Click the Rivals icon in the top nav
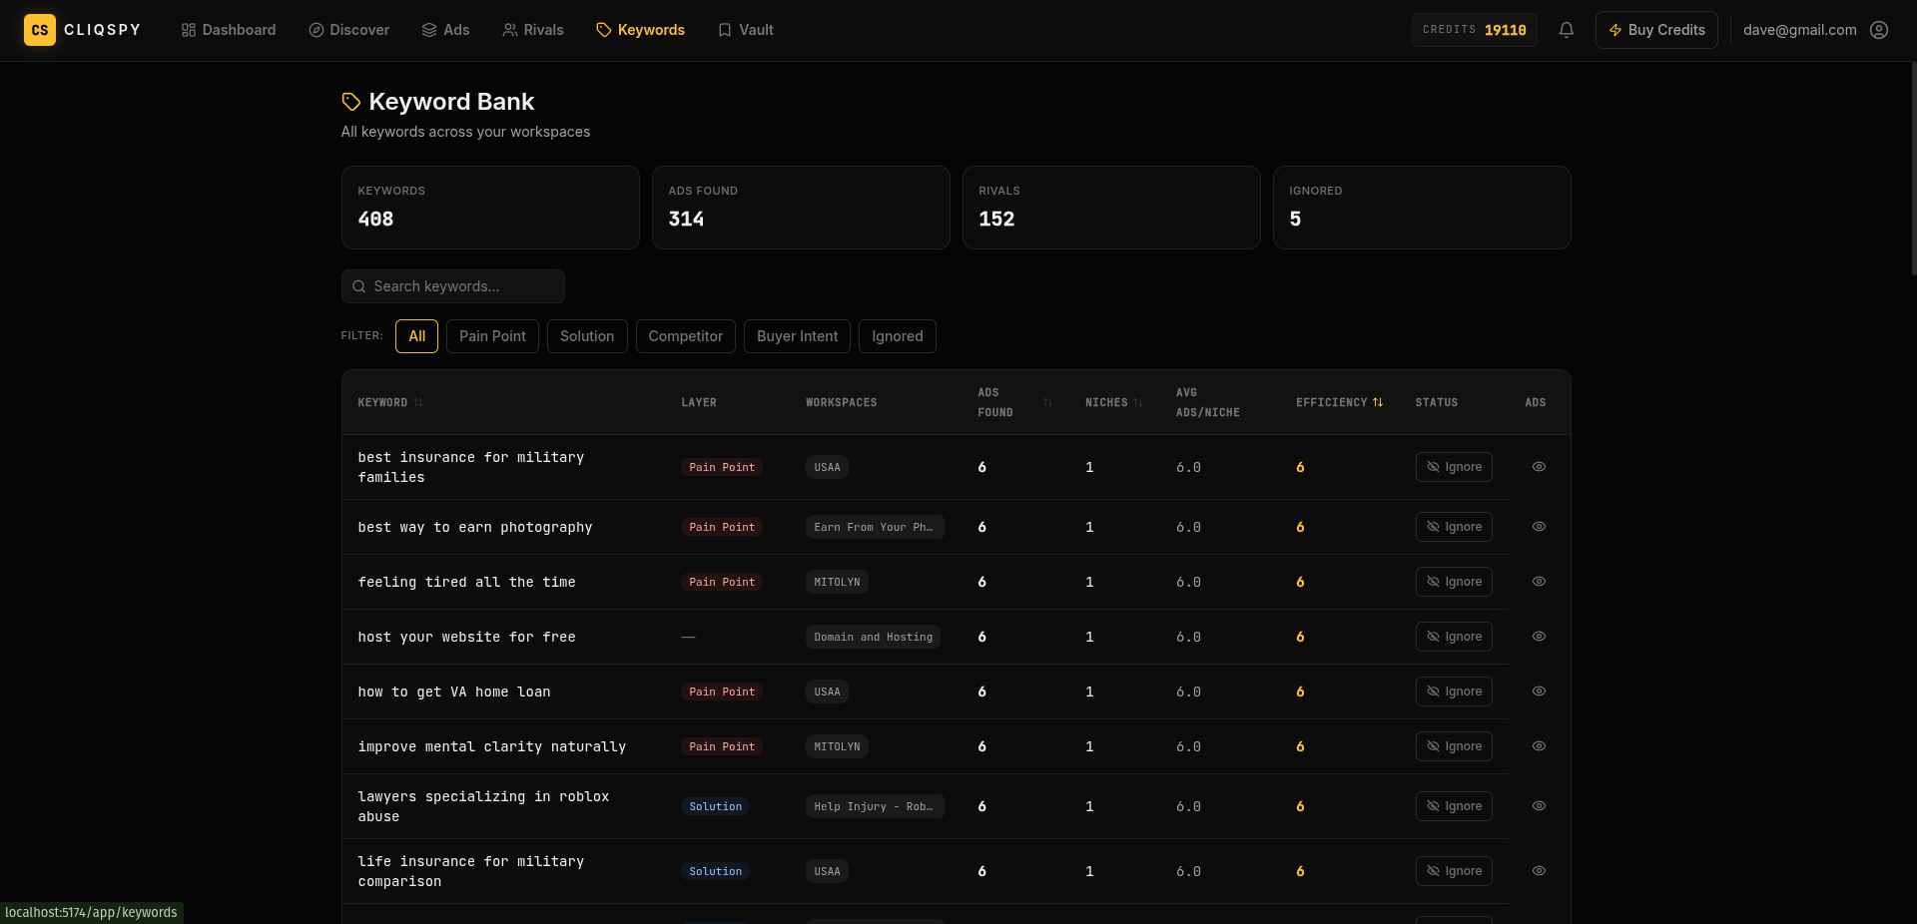The width and height of the screenshot is (1917, 924). (509, 30)
